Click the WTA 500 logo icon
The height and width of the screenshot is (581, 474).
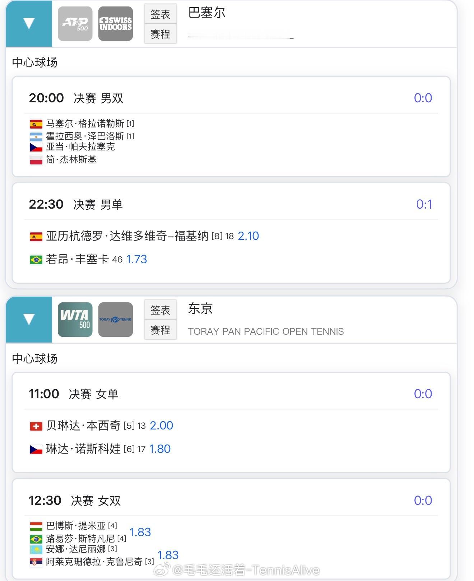pyautogui.click(x=75, y=320)
